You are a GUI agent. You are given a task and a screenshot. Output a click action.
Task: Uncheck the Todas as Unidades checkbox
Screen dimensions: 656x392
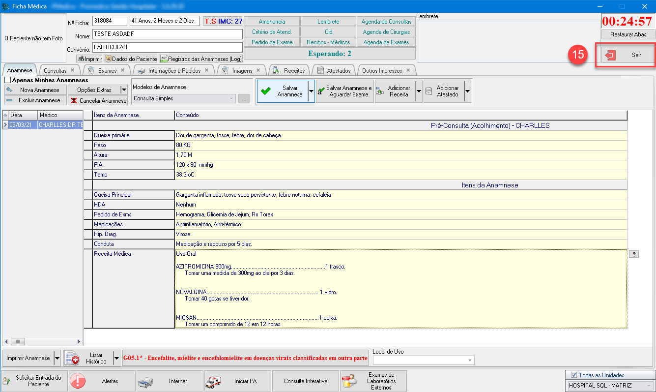point(574,375)
